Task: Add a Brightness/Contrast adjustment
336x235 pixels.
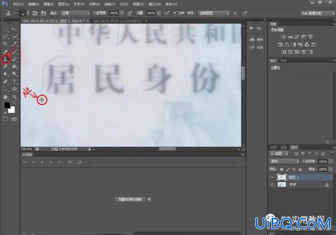Action: pos(284,37)
